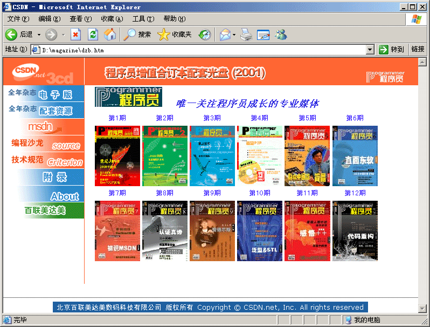Open the issue 9 cover thumbnail
The image size is (430, 327).
212,231
